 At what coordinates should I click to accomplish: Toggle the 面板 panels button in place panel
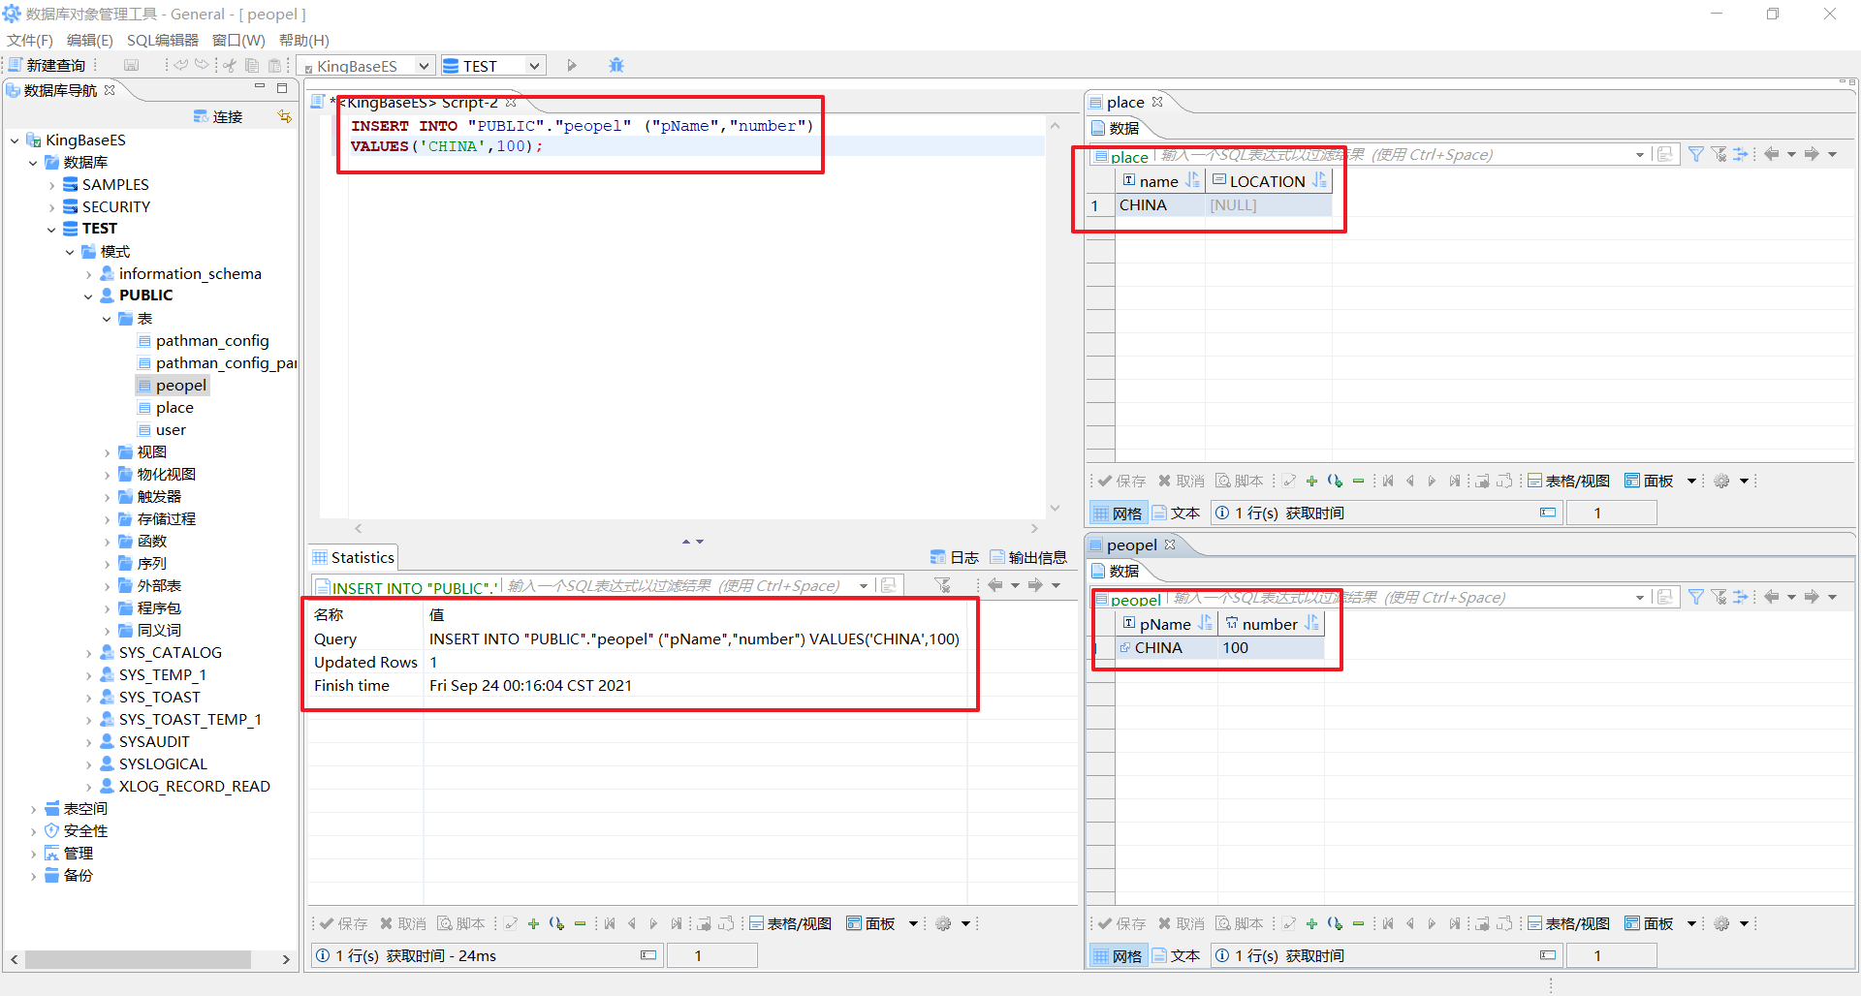tap(1649, 482)
